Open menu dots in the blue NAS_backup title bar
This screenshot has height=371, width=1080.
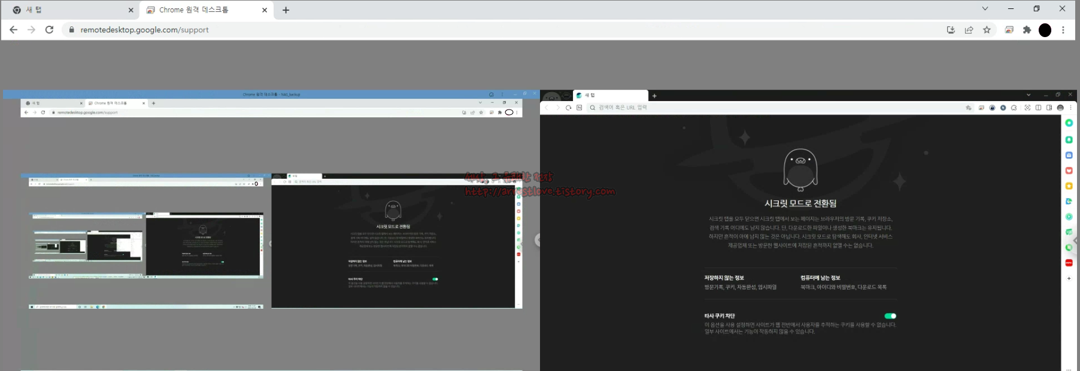502,95
